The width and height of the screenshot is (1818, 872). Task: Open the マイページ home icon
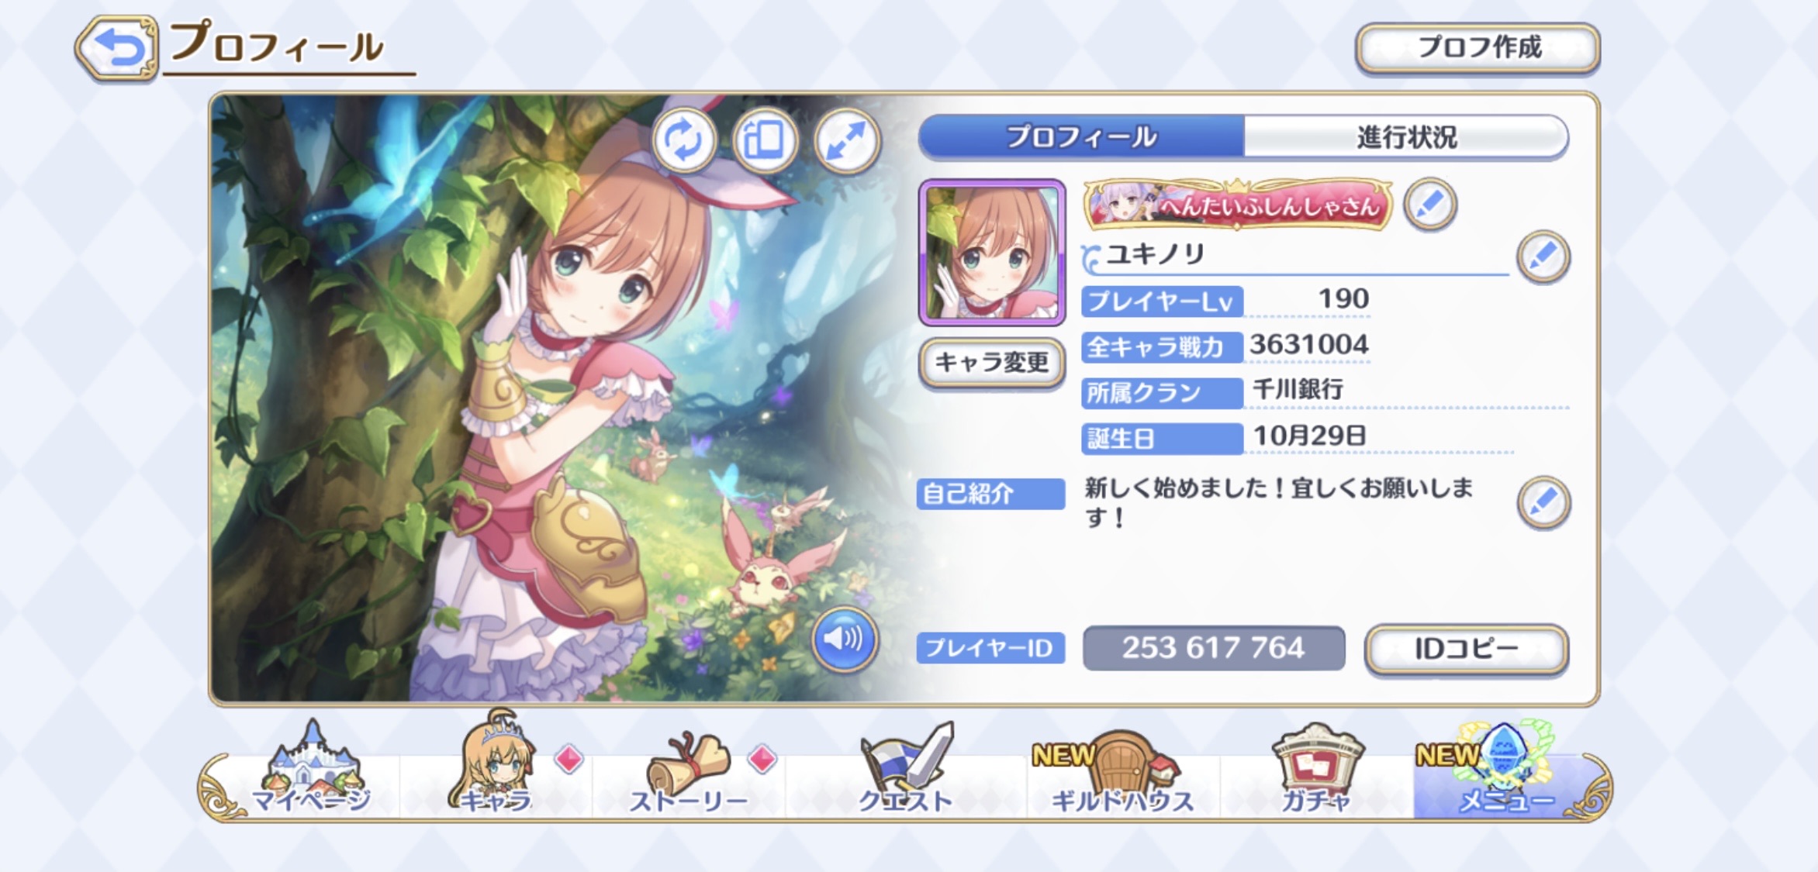(311, 770)
